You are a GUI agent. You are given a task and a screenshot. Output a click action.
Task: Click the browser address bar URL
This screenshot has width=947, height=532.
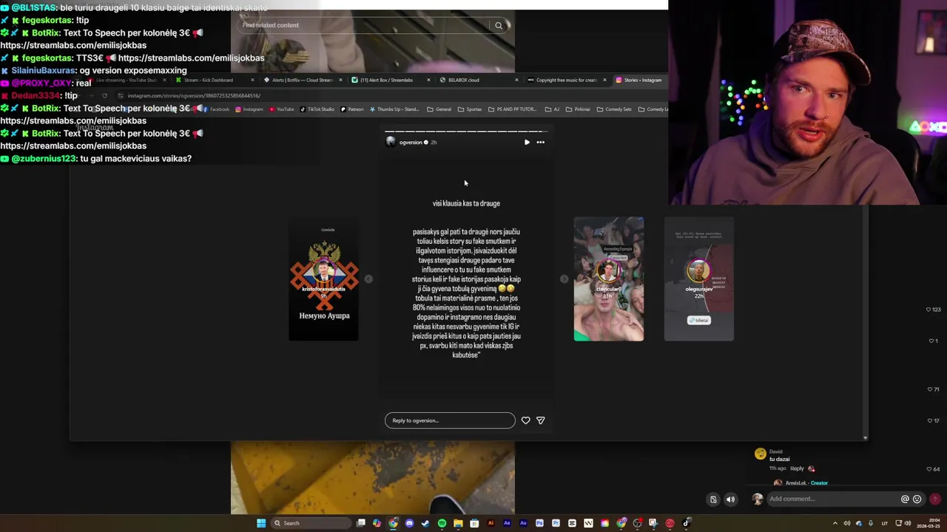coord(194,95)
